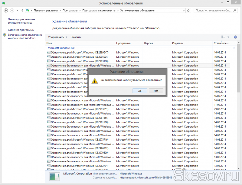The width and height of the screenshot is (242, 185).
Task: Expand the view options dropdown arrow
Action: [228, 37]
